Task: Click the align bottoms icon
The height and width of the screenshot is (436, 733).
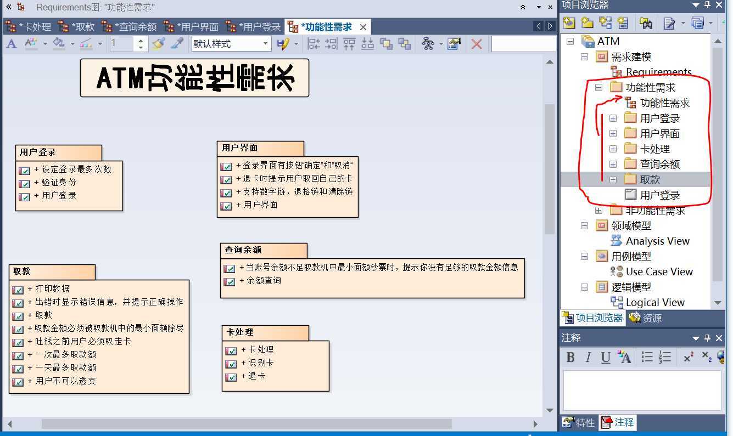Action: (x=367, y=44)
